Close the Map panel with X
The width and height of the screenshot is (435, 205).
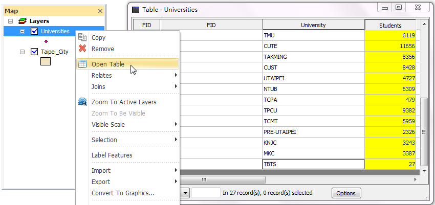pos(100,11)
